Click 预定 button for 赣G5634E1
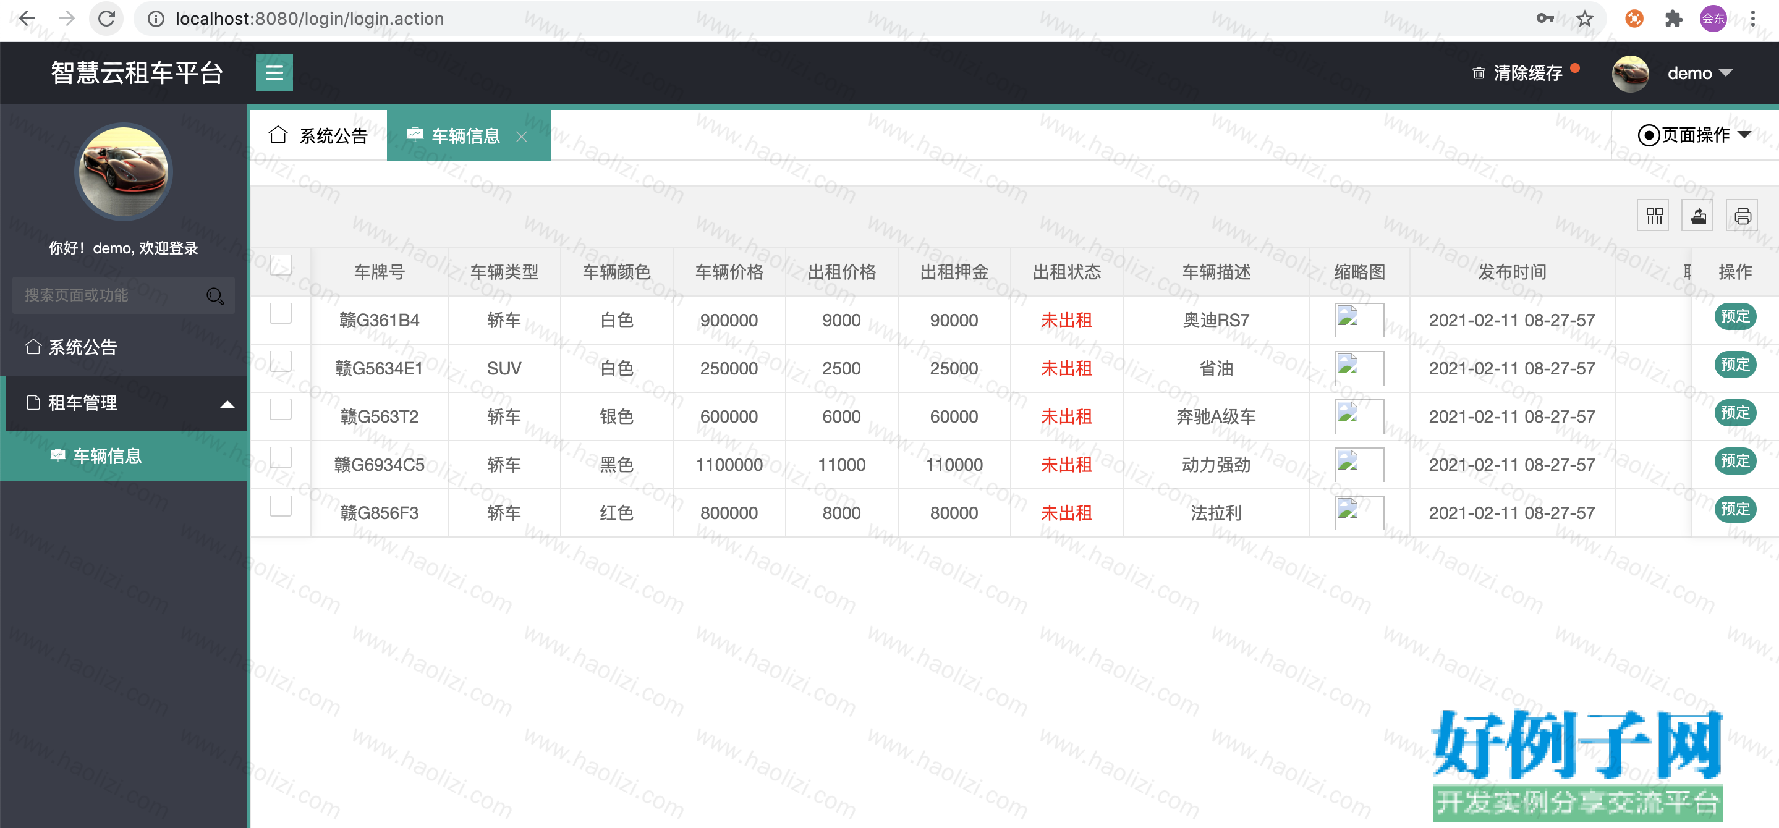This screenshot has width=1779, height=828. [1734, 365]
